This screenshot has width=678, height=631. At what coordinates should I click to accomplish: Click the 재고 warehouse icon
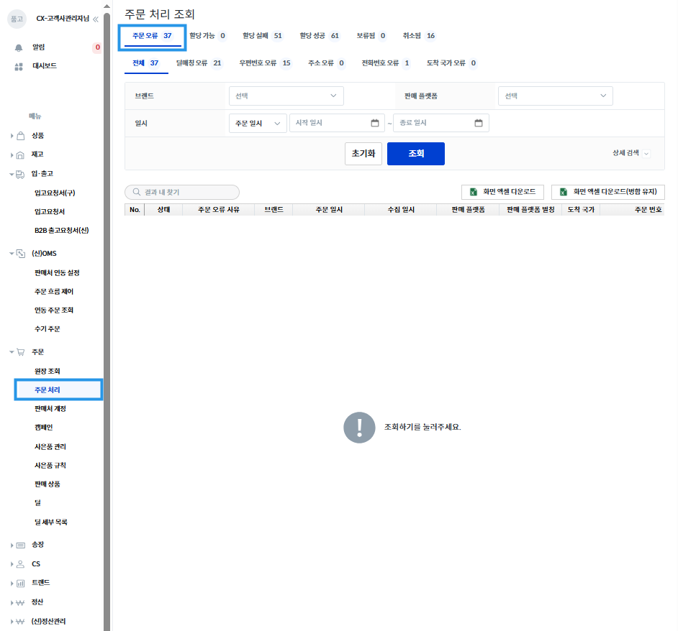click(x=20, y=155)
